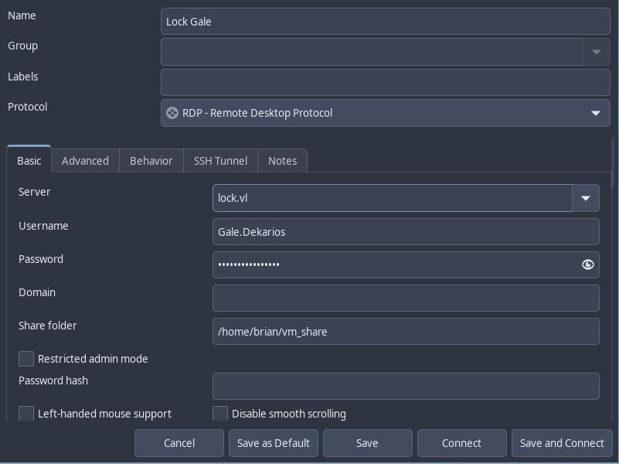Viewport: 619px width, 464px height.
Task: Click into the Share folder path field
Action: click(406, 332)
